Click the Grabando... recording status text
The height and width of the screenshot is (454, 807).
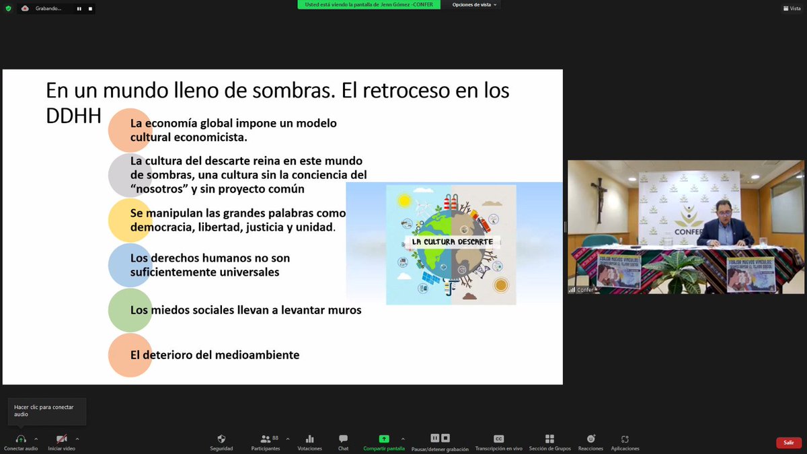click(x=49, y=9)
